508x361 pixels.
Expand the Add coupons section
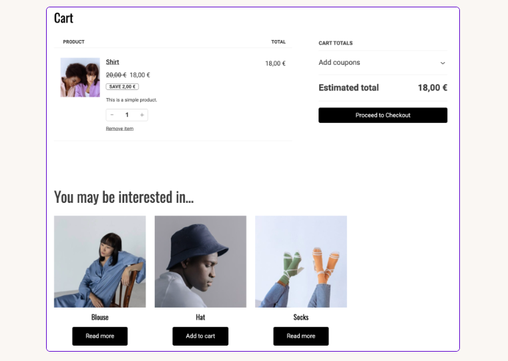(x=340, y=63)
